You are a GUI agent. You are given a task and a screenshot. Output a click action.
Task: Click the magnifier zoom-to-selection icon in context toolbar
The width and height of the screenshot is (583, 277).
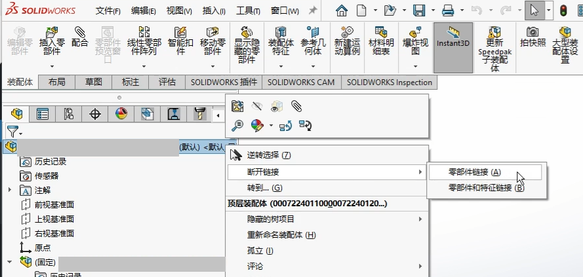tap(237, 126)
